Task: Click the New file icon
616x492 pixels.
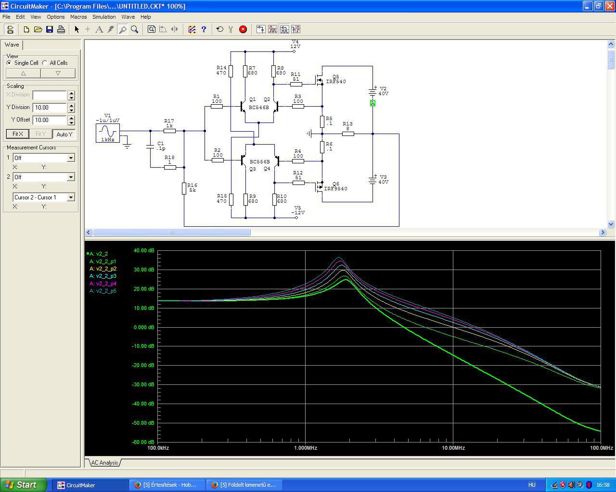Action: (26, 29)
